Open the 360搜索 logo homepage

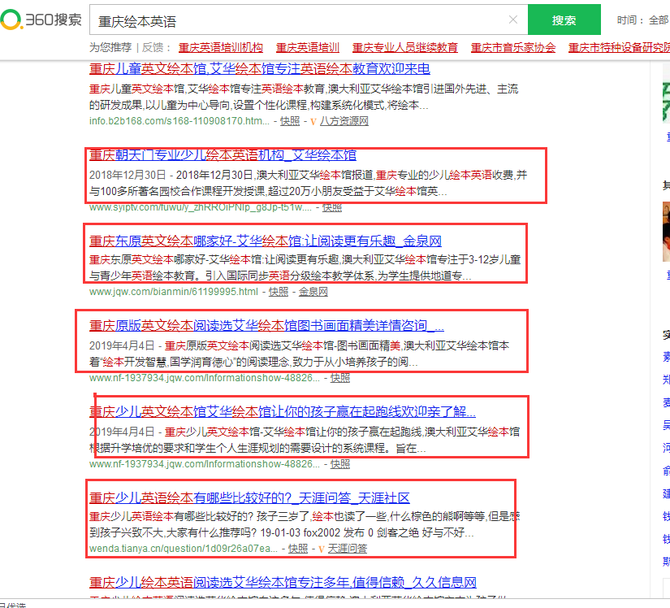pyautogui.click(x=41, y=20)
